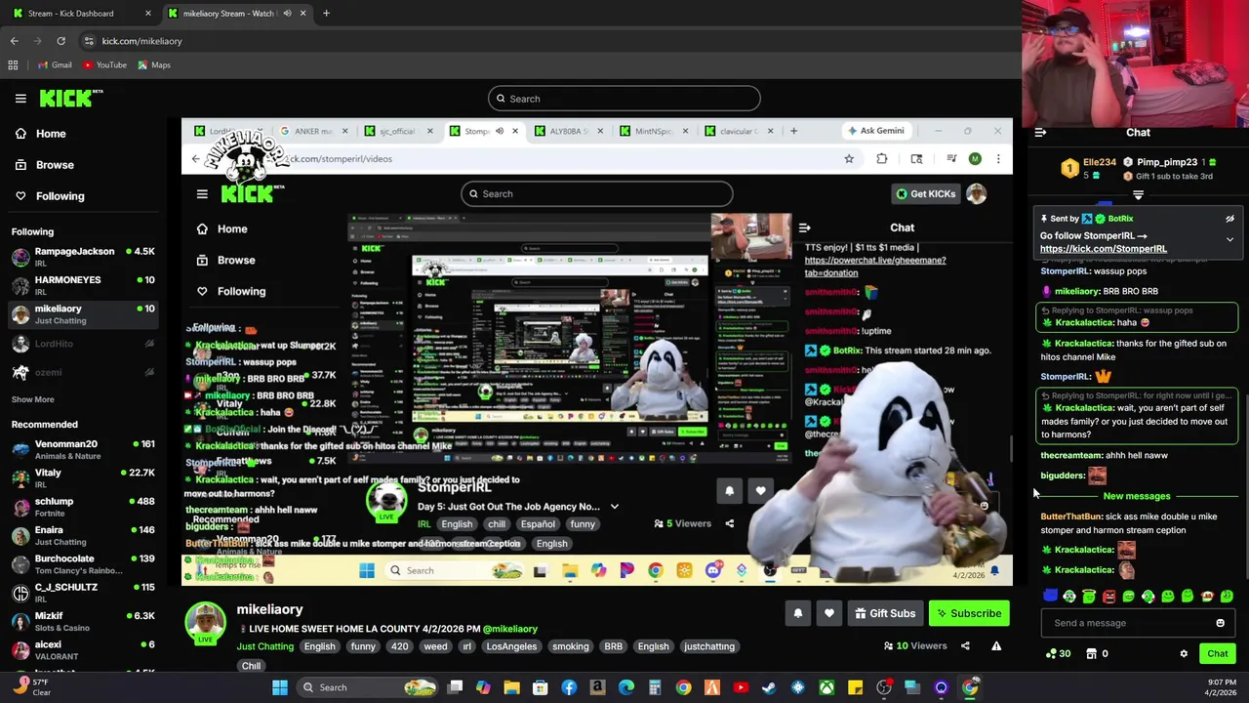The width and height of the screenshot is (1249, 703).
Task: Go to Home in Kick sidebar
Action: tap(51, 134)
